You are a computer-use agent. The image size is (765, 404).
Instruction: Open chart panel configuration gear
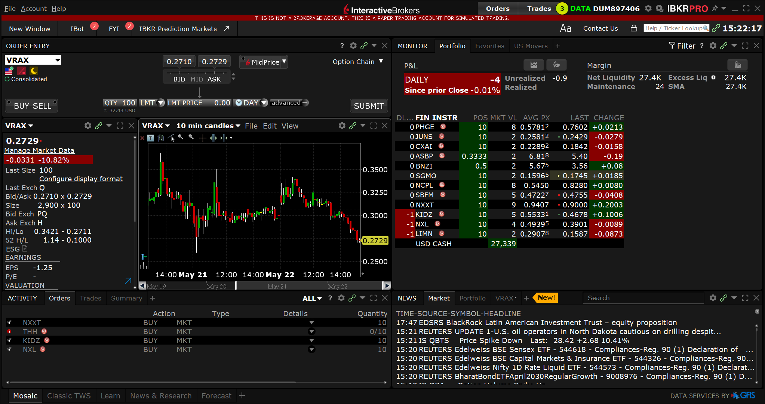pyautogui.click(x=342, y=126)
